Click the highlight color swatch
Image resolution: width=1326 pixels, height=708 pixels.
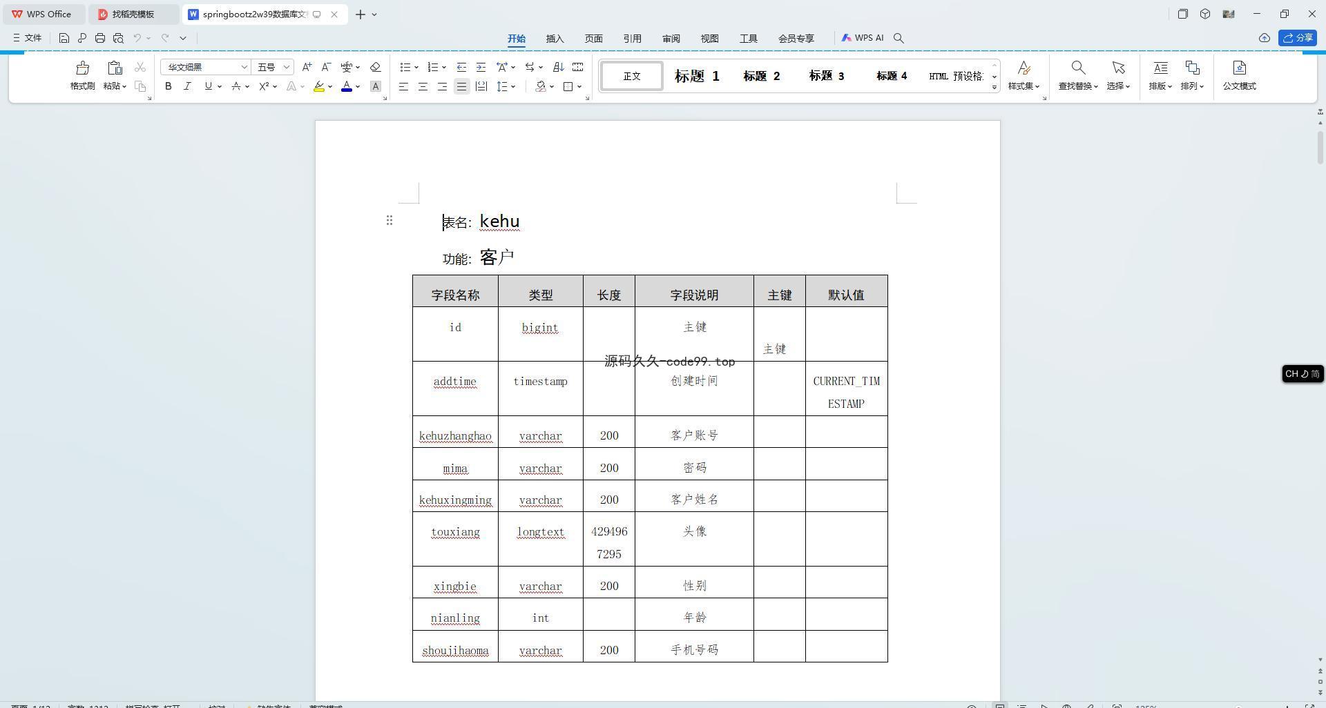pos(319,86)
